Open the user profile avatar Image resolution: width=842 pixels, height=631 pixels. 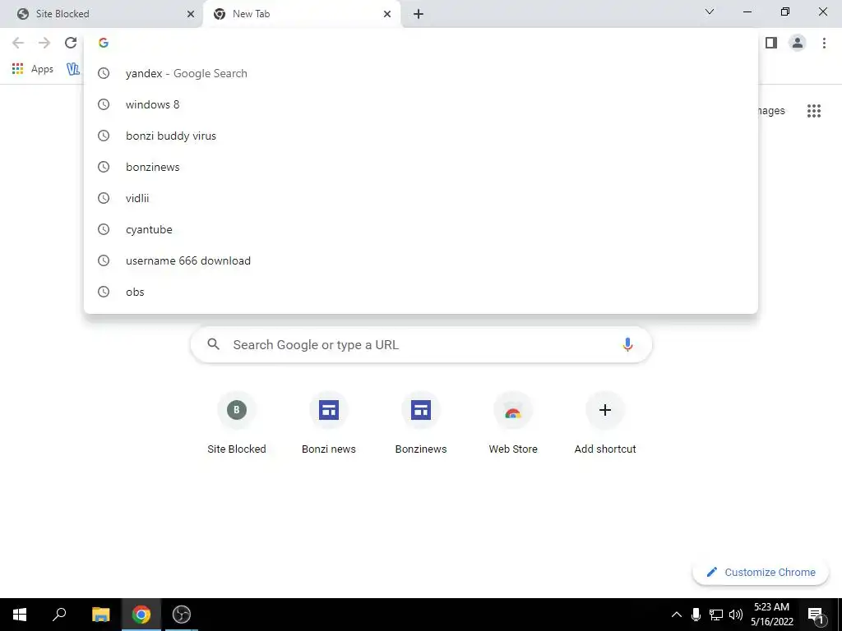798,43
